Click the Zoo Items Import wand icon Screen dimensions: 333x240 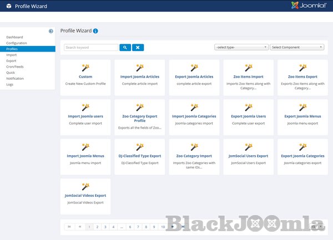[249, 67]
